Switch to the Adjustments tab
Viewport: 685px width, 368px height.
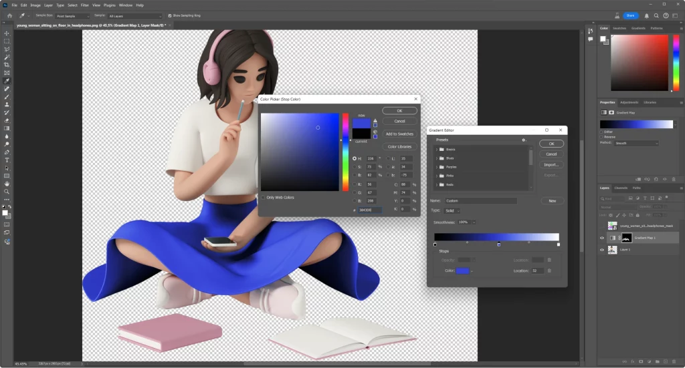coord(629,102)
